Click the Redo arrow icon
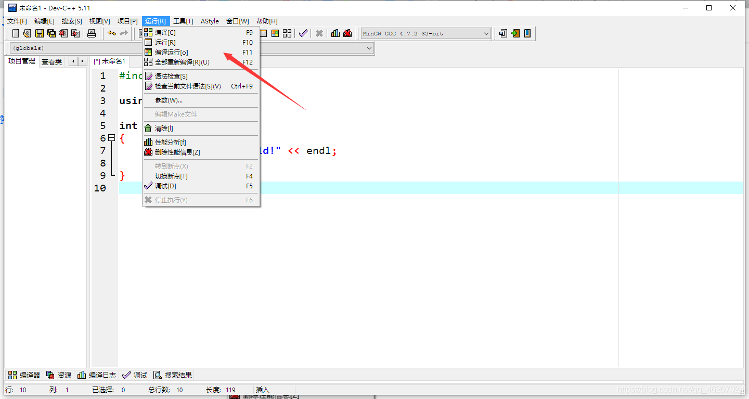The width and height of the screenshot is (749, 399). (x=124, y=33)
